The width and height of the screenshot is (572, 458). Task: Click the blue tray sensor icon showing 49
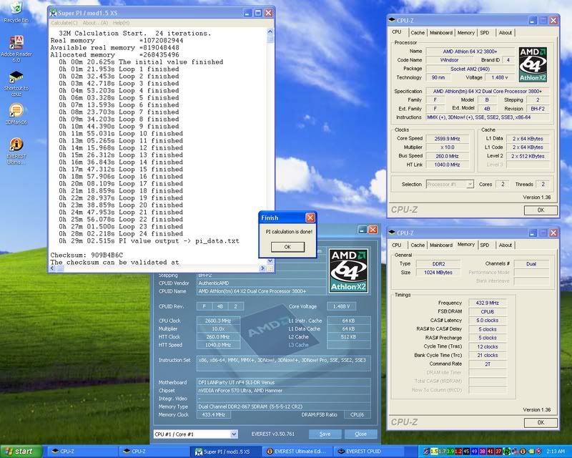coord(474,452)
